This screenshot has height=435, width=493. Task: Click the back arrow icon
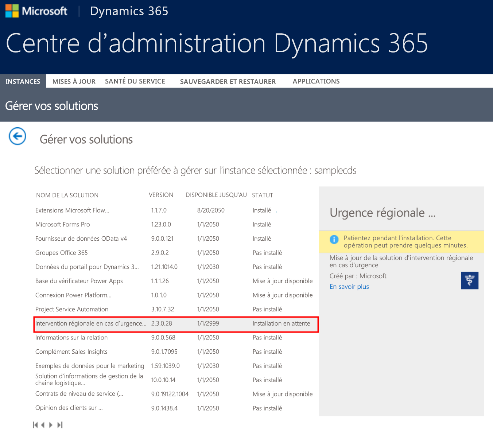pyautogui.click(x=17, y=136)
